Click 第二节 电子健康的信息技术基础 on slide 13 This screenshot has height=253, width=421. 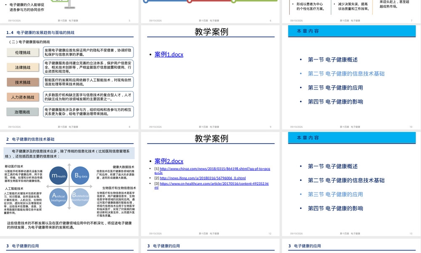(346, 180)
